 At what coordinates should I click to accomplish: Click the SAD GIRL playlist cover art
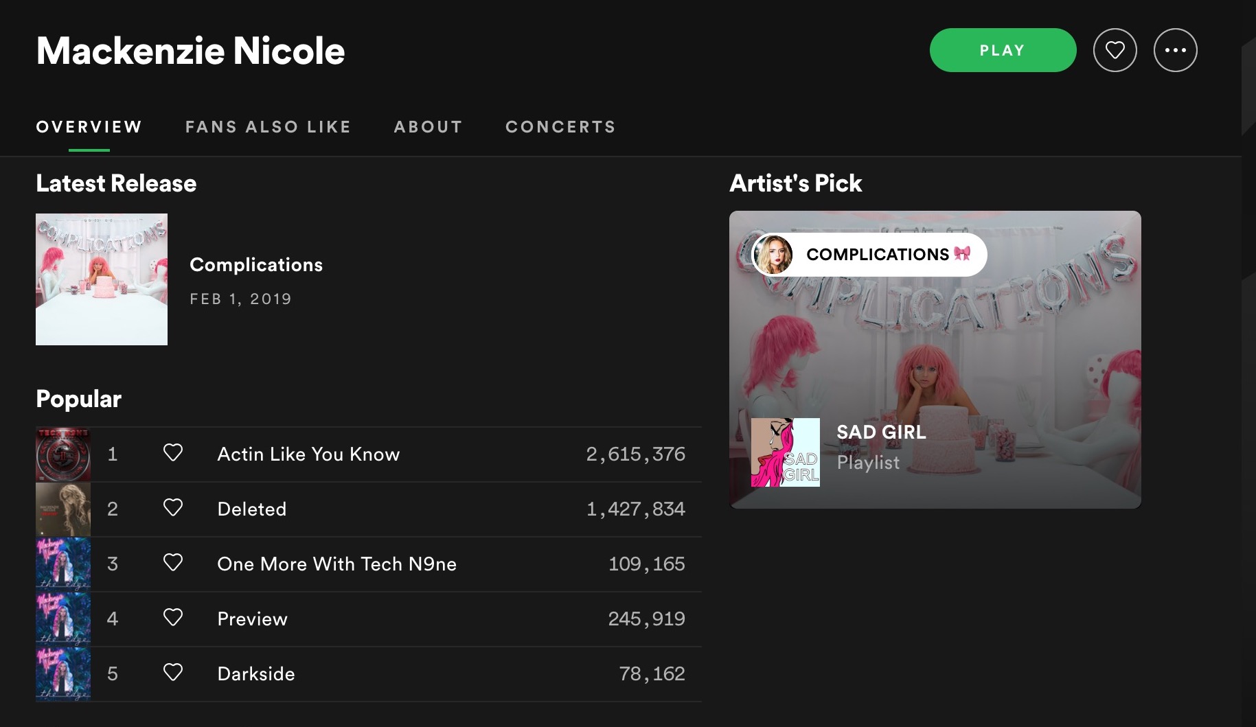coord(785,452)
